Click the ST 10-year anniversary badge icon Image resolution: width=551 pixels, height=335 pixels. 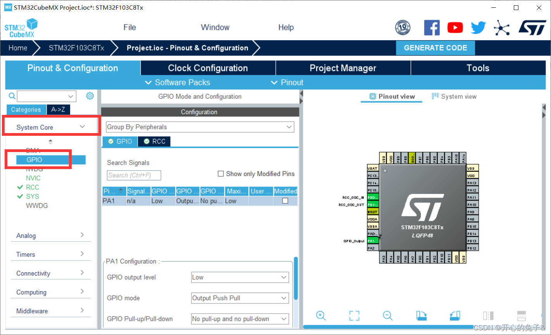pyautogui.click(x=403, y=27)
